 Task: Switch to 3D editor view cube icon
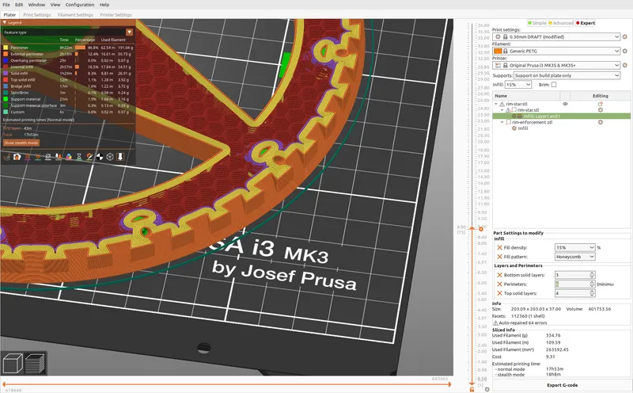13,363
